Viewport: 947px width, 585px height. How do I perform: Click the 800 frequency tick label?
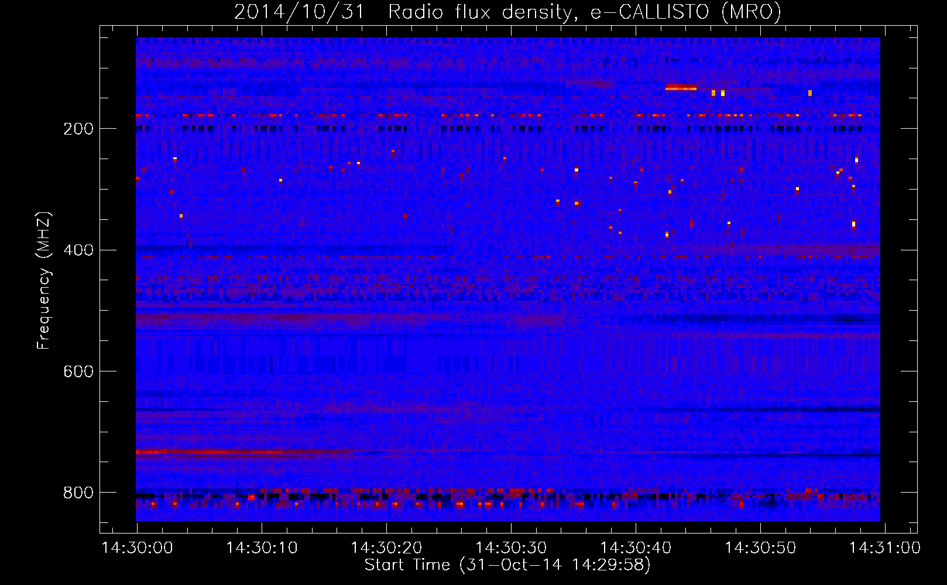(78, 493)
